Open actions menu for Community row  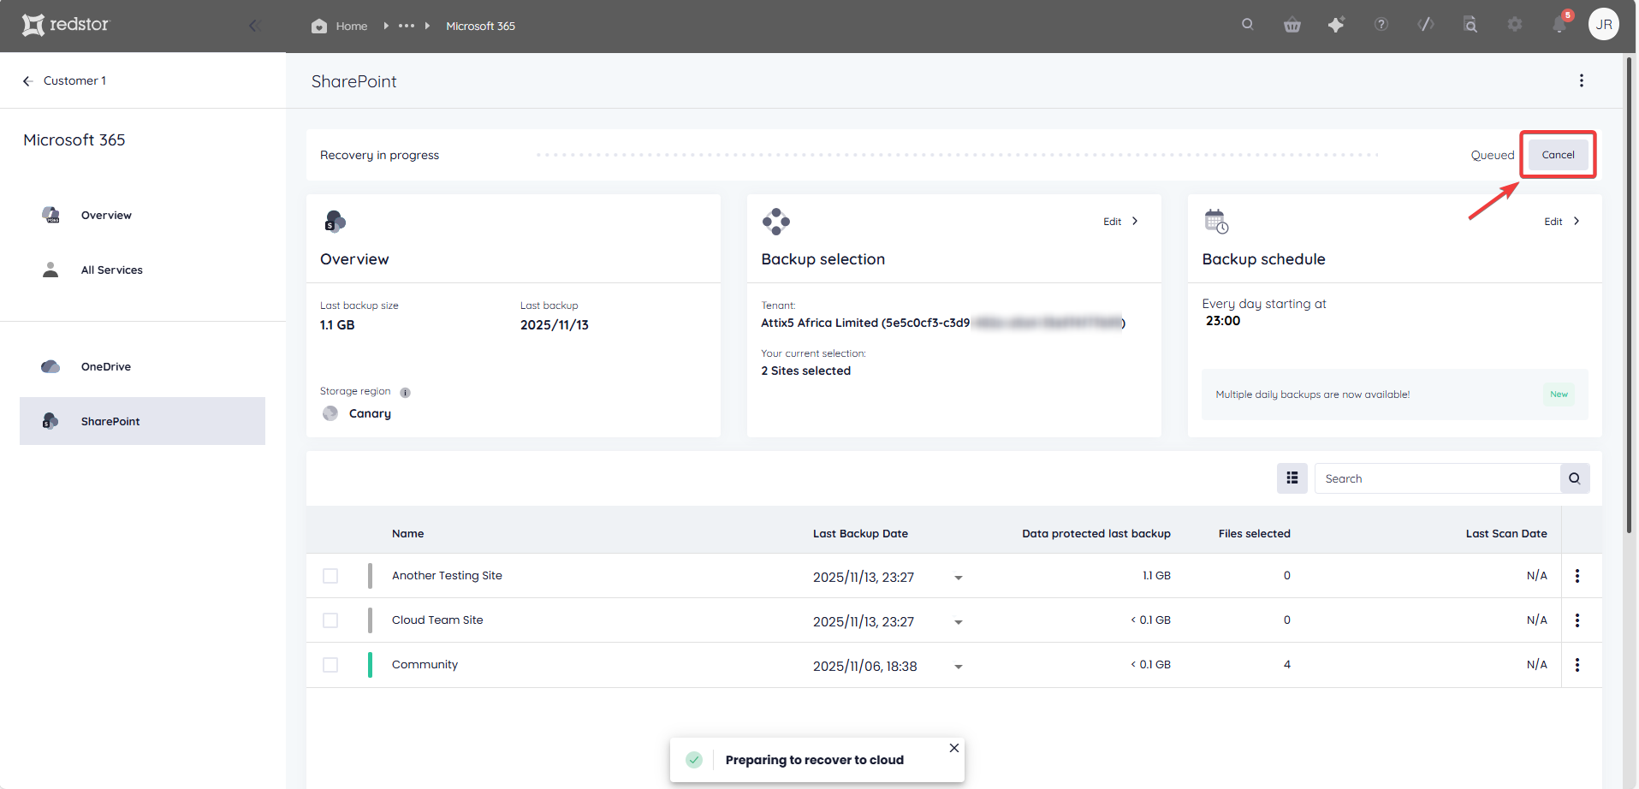(1577, 665)
